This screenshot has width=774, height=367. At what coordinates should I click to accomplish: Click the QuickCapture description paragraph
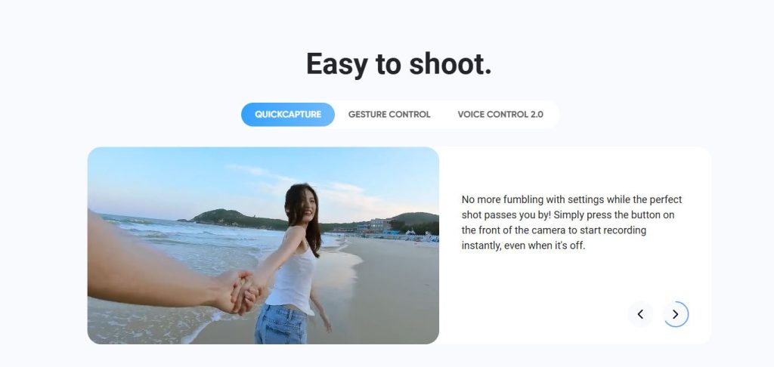coord(571,223)
